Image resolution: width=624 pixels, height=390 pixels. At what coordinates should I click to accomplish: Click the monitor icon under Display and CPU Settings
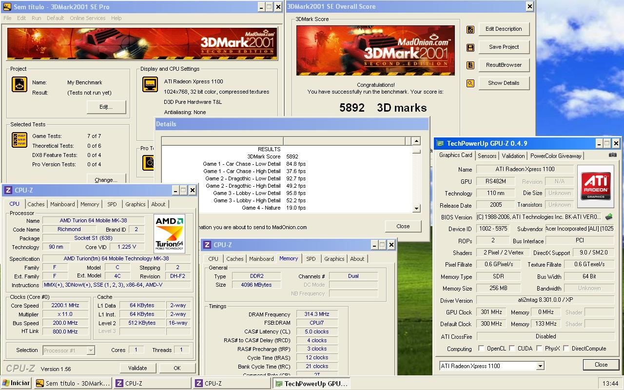pyautogui.click(x=150, y=84)
